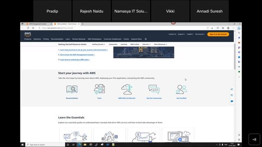The height and width of the screenshot is (147, 262).
Task: Reload the page with the refresh icon
Action: 28,28
